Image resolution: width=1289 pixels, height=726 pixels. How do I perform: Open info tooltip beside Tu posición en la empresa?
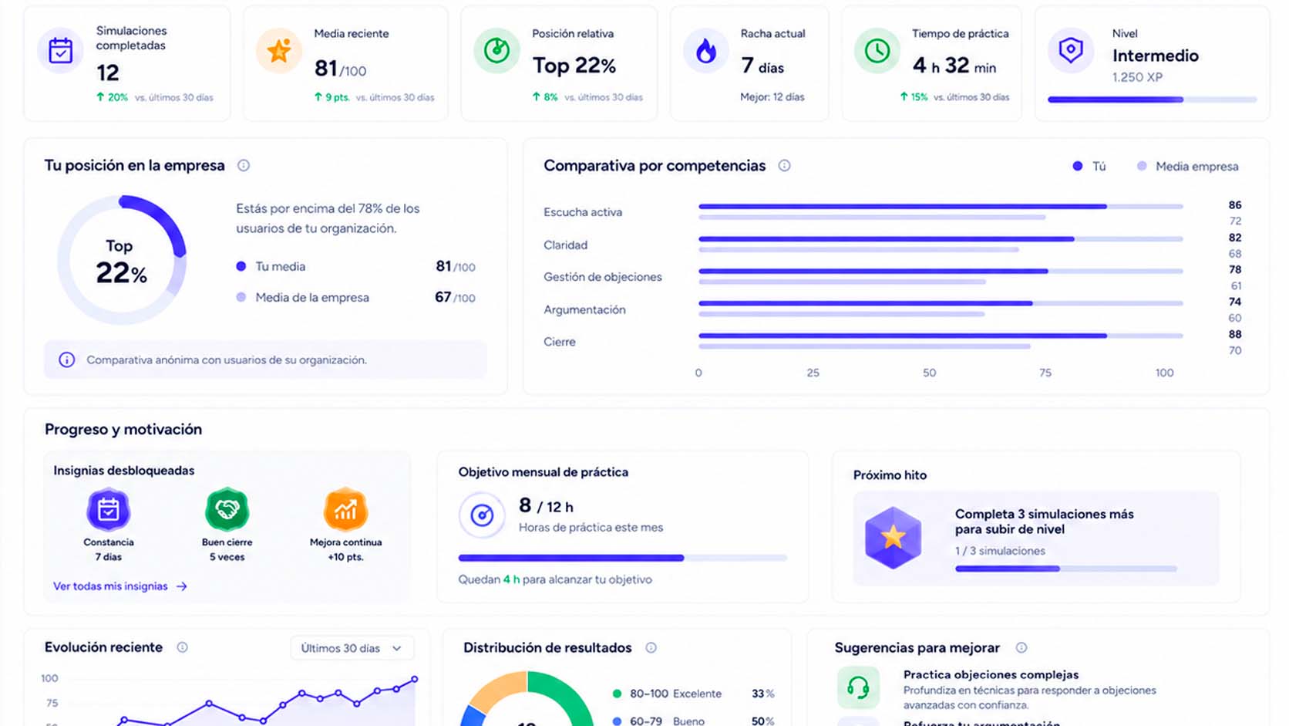click(x=244, y=165)
